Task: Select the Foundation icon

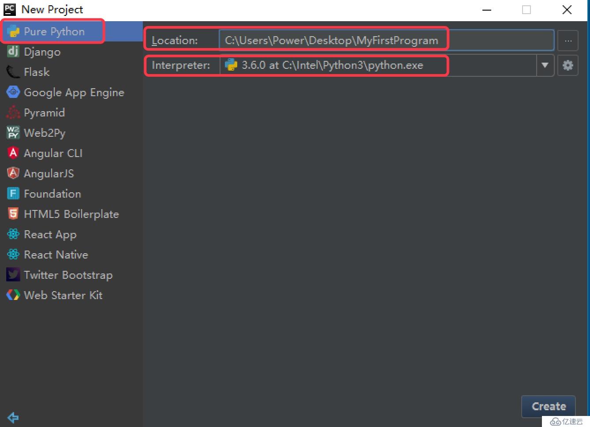Action: pyautogui.click(x=13, y=194)
